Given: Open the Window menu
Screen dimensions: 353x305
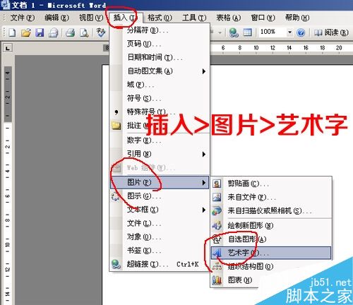Looking at the screenshot, I should [263, 18].
